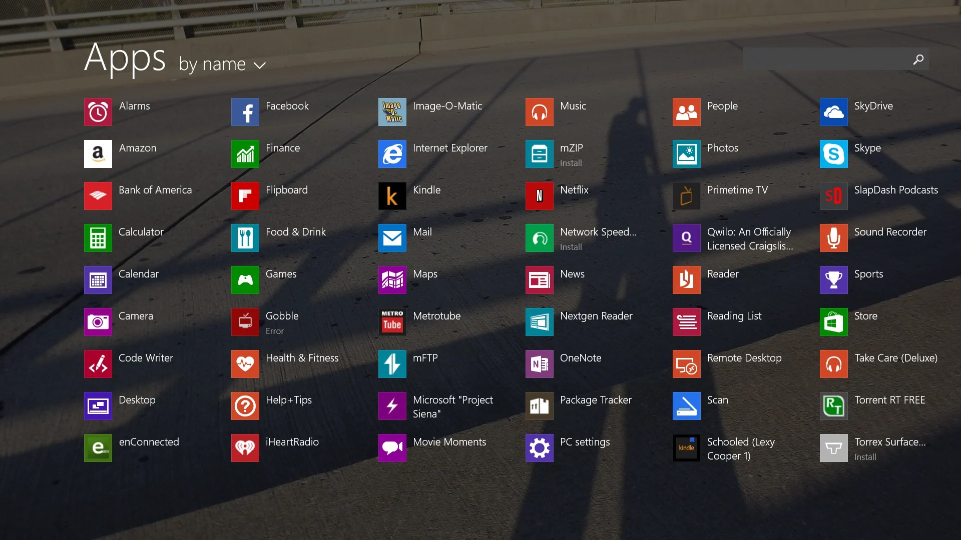The height and width of the screenshot is (540, 961).
Task: Click Install under mZIP
Action: pyautogui.click(x=571, y=163)
